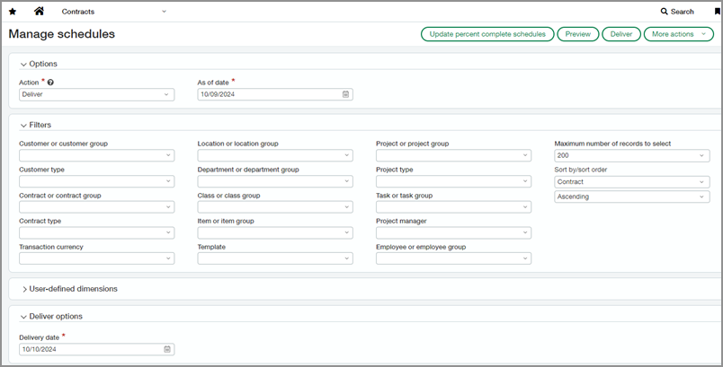
Task: Collapse the Filters section
Action: 23,125
